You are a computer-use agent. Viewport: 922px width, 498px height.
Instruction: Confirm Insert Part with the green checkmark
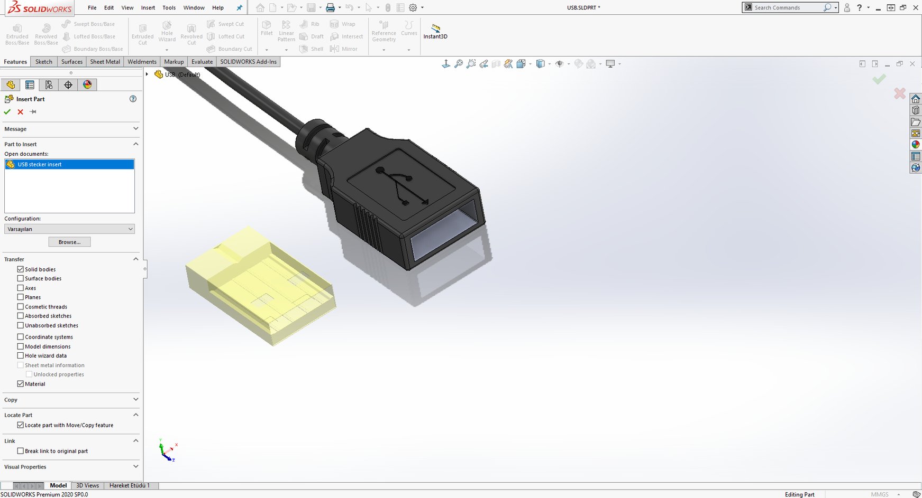point(7,111)
